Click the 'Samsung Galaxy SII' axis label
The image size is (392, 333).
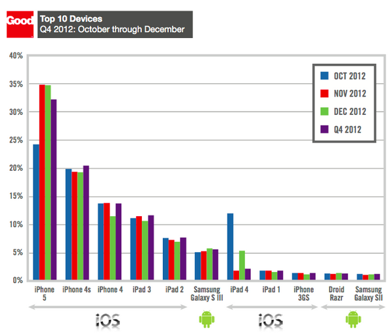[x=368, y=294]
